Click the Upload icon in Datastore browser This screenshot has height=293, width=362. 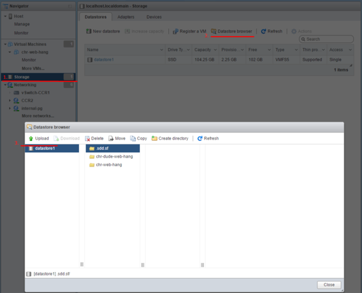[x=31, y=138]
